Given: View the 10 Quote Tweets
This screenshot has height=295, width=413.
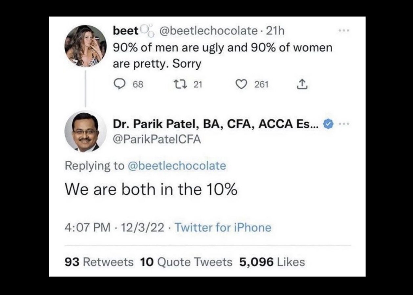Looking at the screenshot, I should 186,262.
